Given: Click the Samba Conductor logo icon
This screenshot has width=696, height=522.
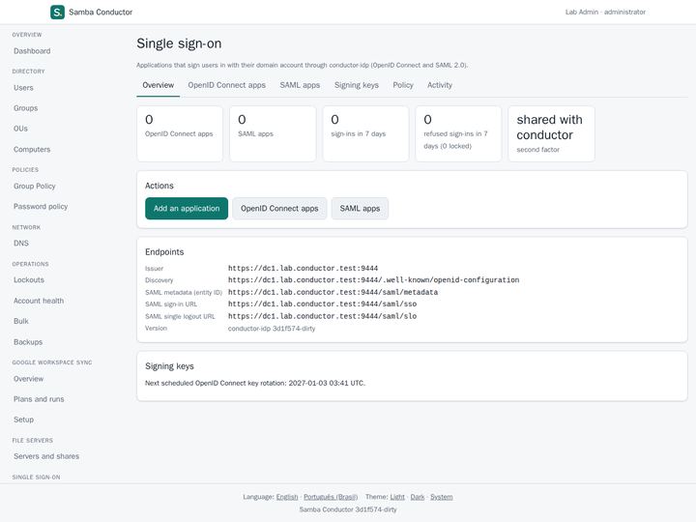Looking at the screenshot, I should [57, 12].
